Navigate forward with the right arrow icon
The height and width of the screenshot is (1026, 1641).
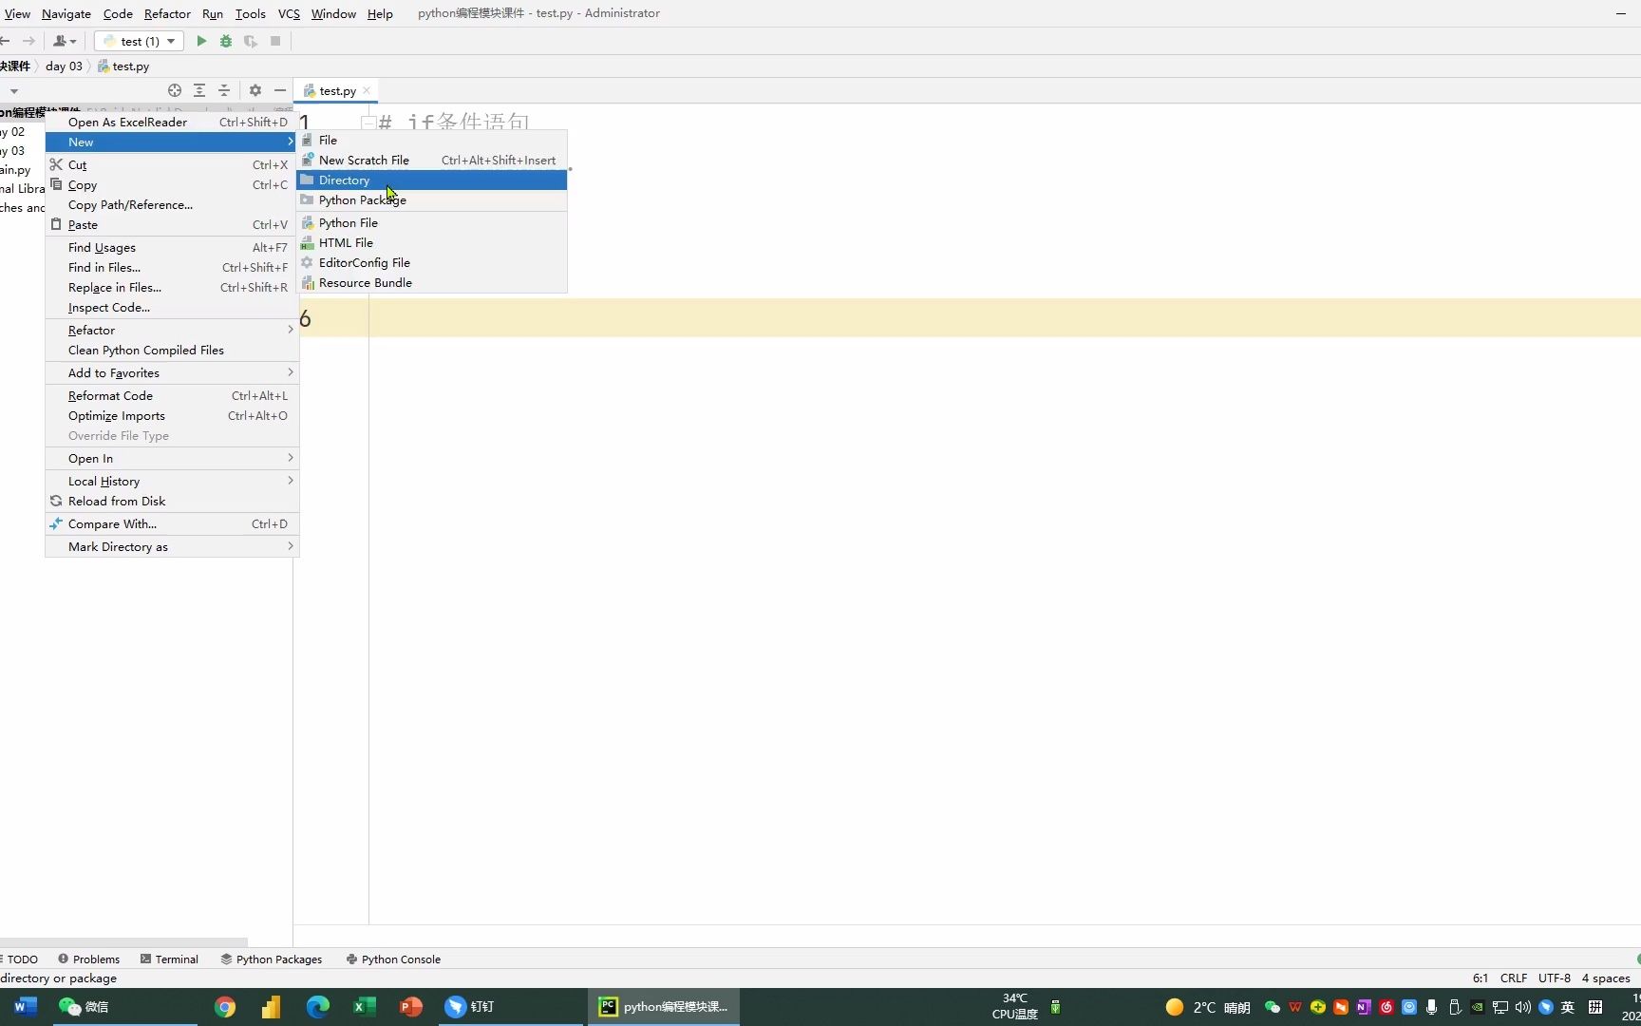click(28, 41)
